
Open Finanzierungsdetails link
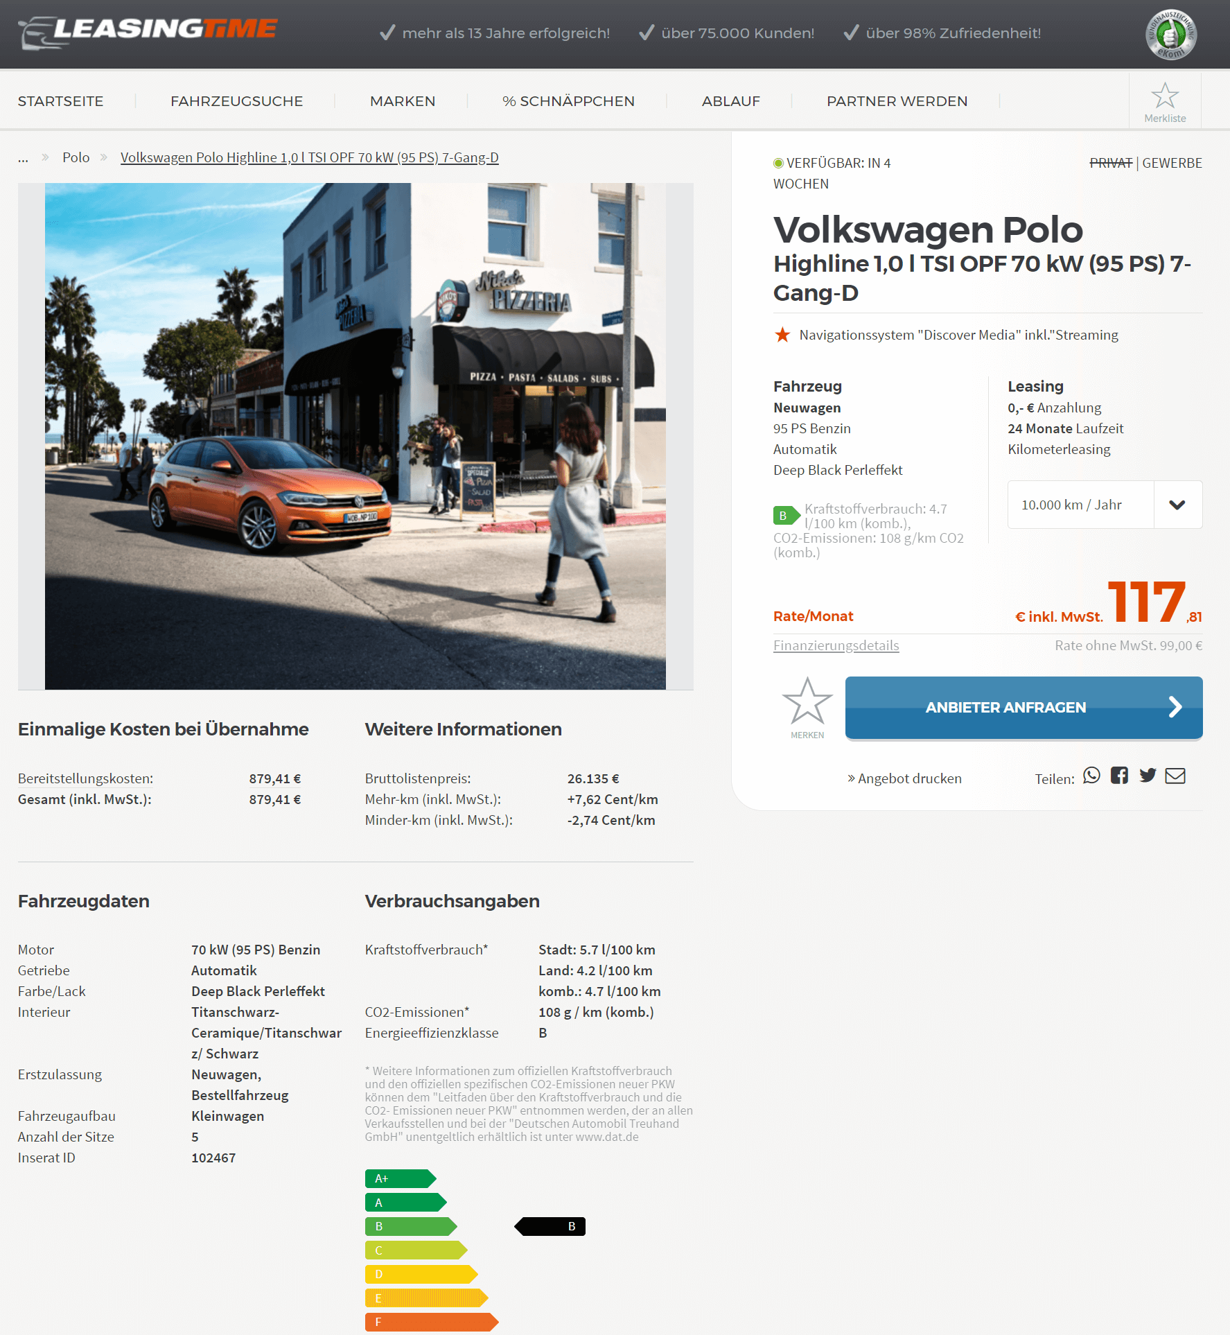836,645
